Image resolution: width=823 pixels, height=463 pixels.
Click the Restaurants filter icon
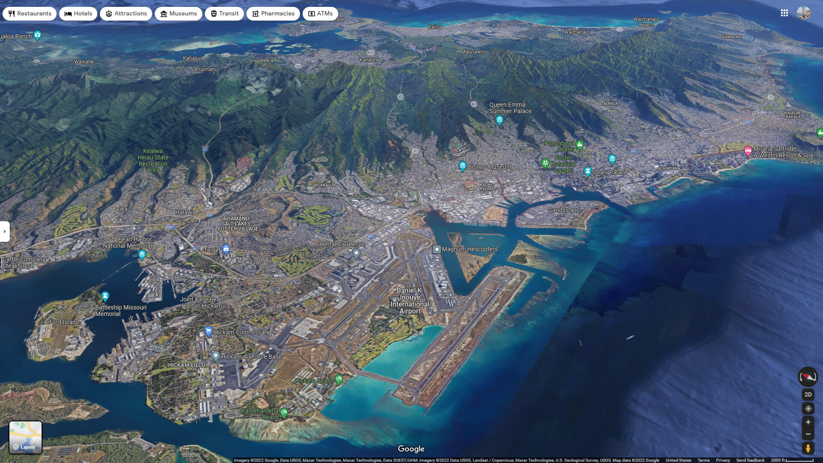tap(11, 13)
